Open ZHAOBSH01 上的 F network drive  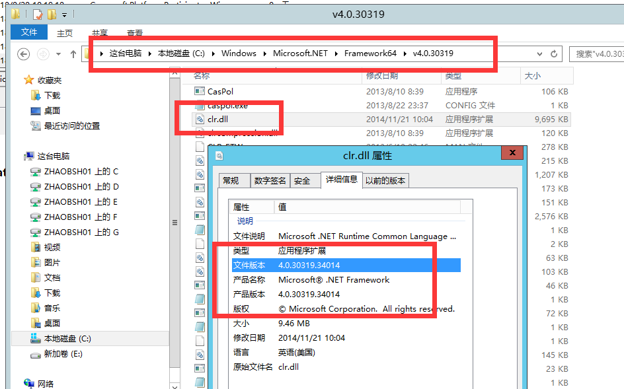pyautogui.click(x=81, y=217)
